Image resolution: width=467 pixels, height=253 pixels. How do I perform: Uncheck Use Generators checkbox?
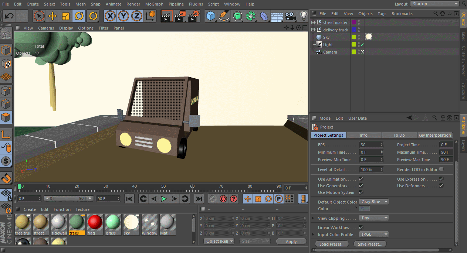click(361, 186)
